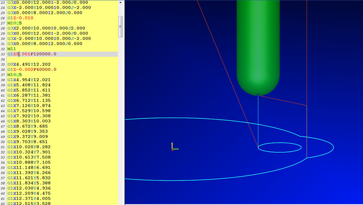This screenshot has height=205, width=363.
Task: Click the G1Z-0.002F60000.0 line
Action: pyautogui.click(x=32, y=69)
